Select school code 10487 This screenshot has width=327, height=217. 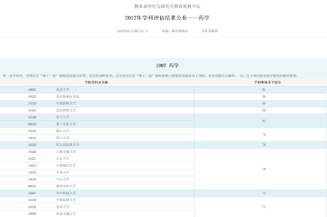point(32,193)
